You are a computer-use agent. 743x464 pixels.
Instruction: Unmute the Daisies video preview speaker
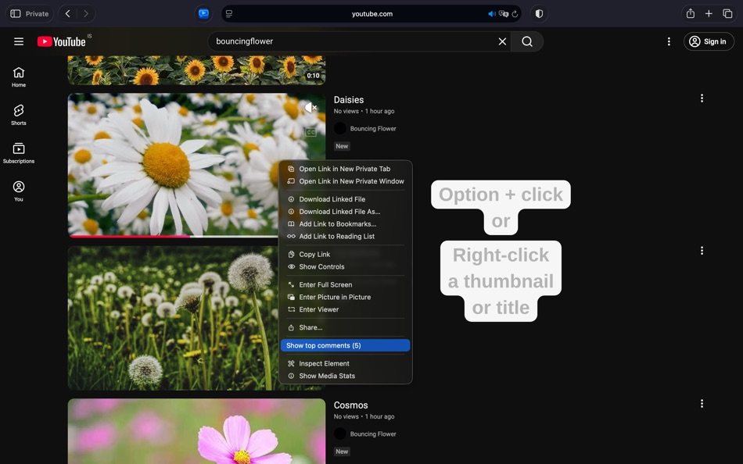click(x=310, y=107)
